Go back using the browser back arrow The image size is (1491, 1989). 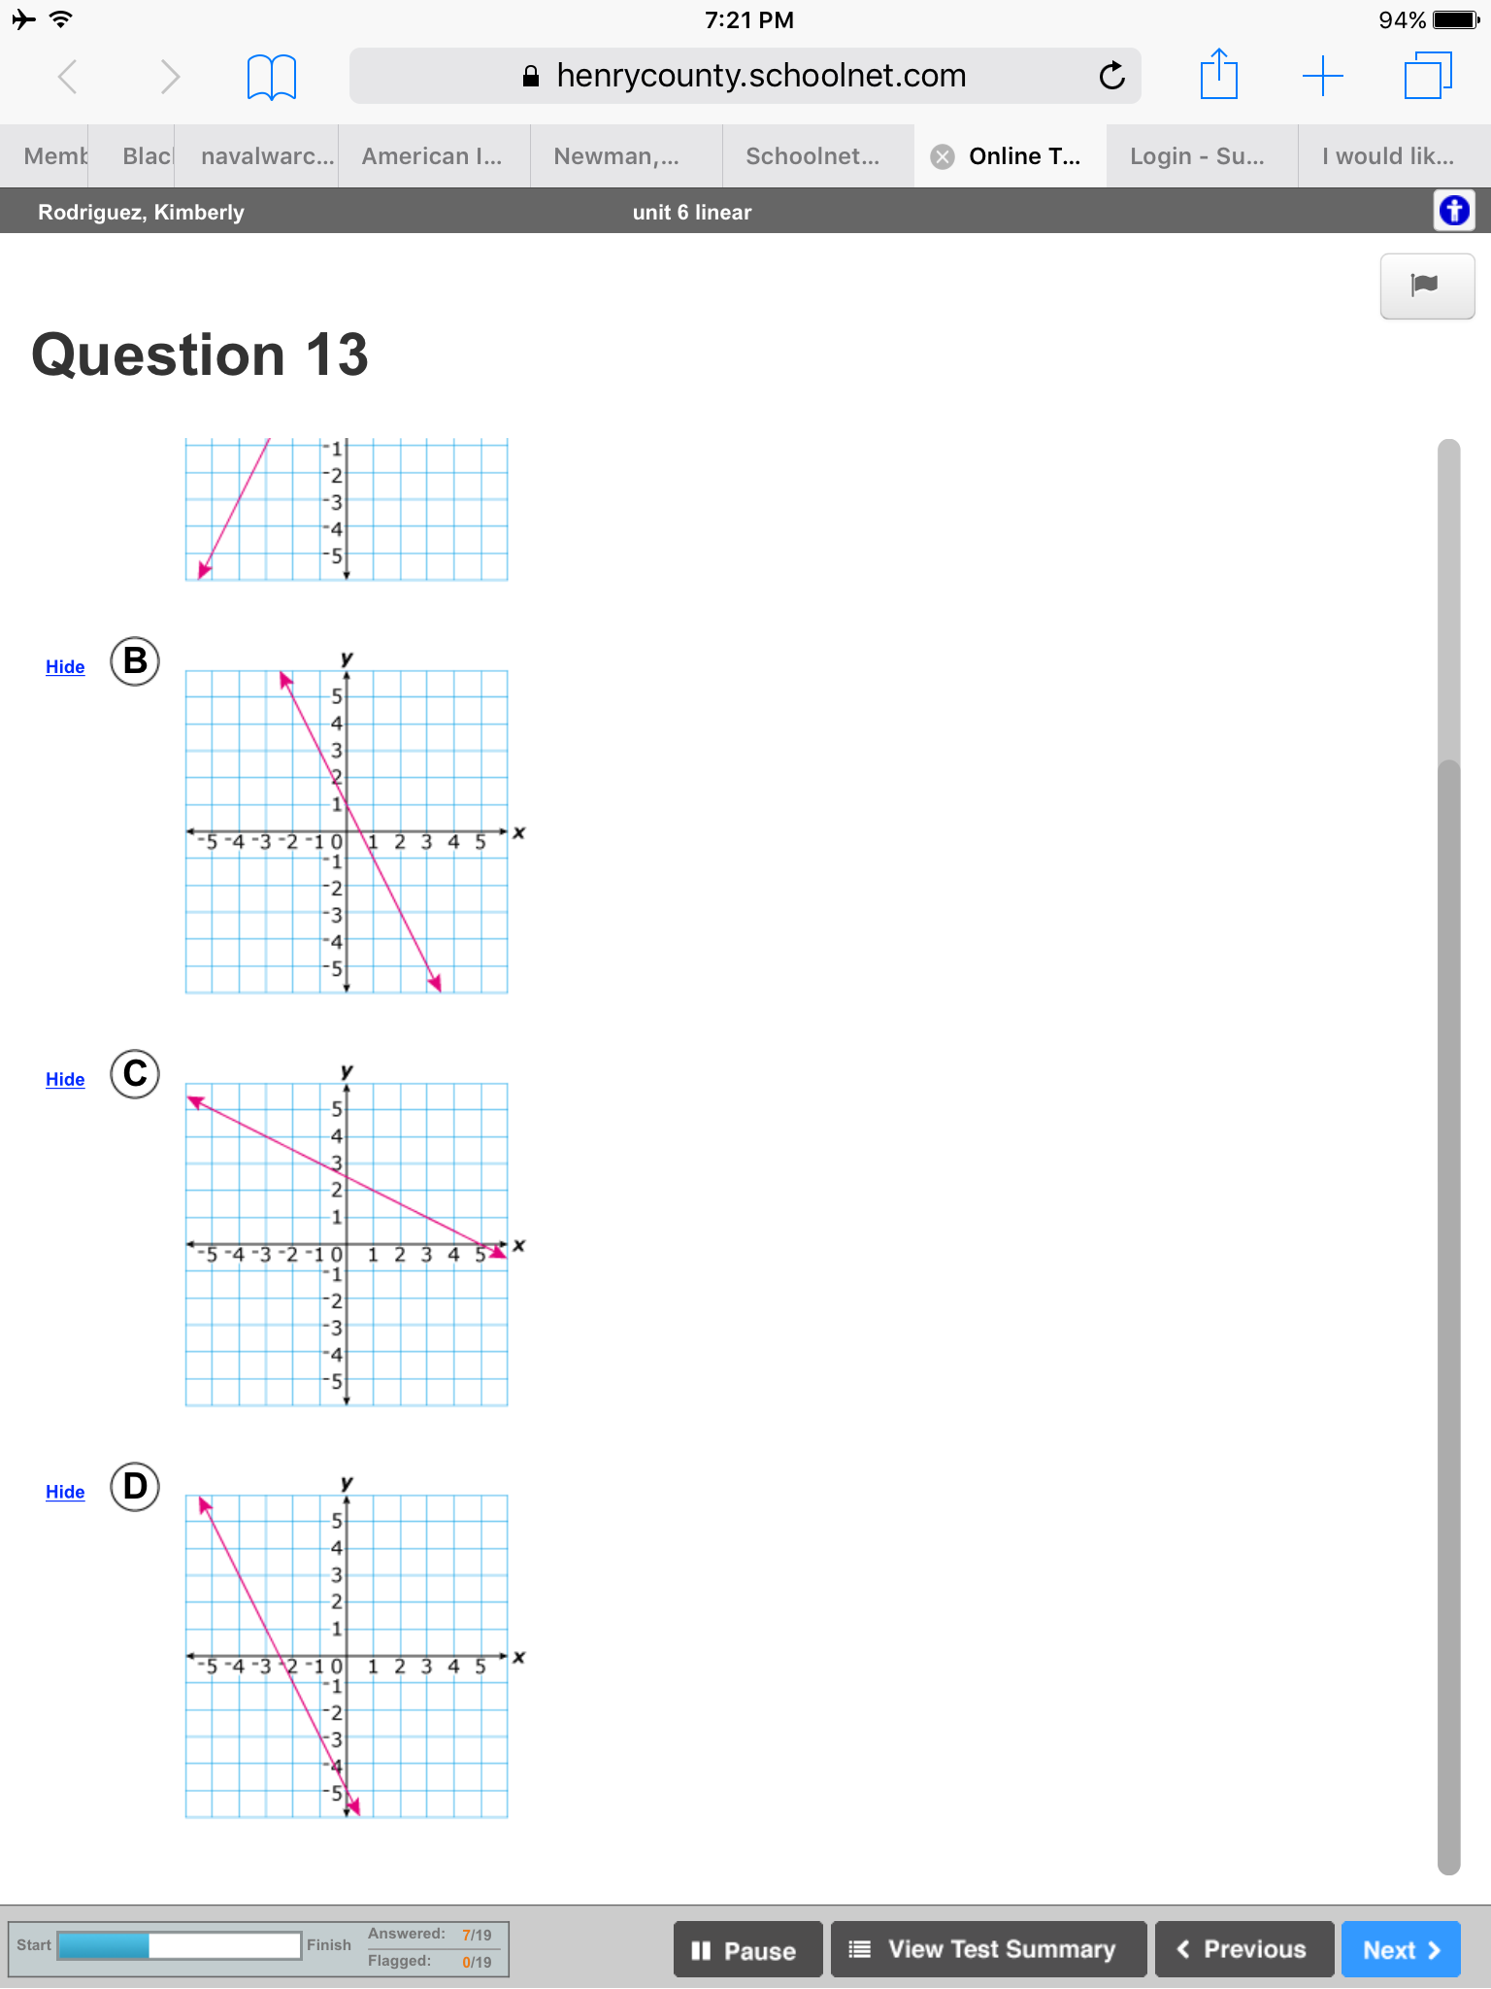(x=68, y=76)
